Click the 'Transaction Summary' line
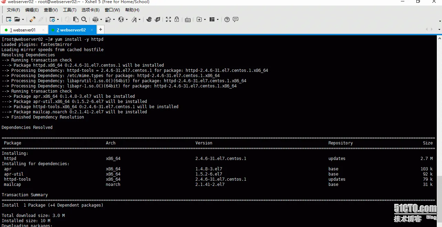 [25, 195]
